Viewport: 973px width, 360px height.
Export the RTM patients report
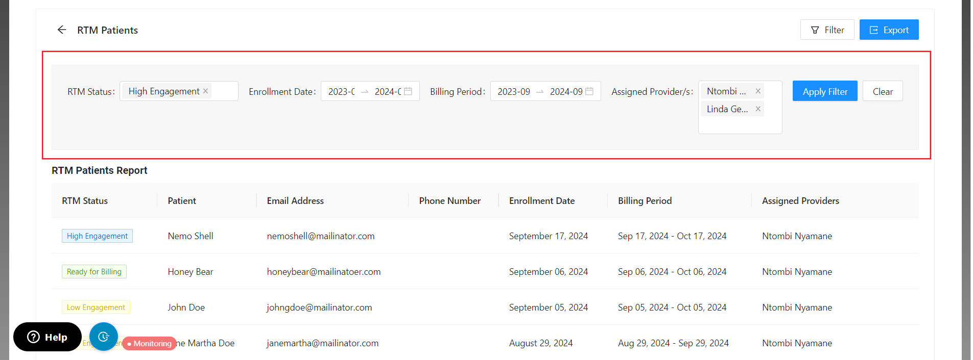[889, 30]
